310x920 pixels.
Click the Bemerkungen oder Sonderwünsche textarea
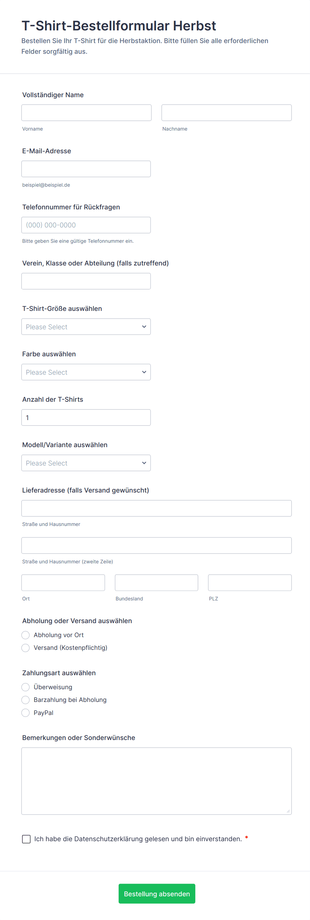156,781
